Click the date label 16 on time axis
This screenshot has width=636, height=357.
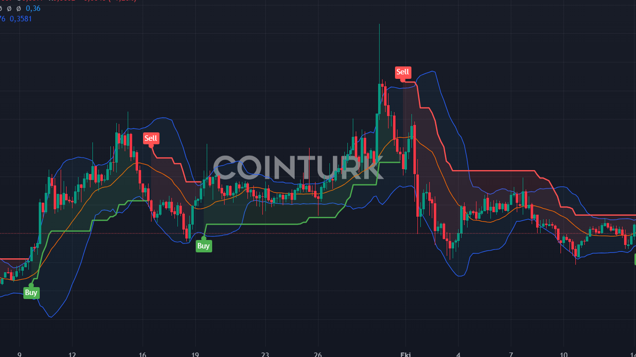pos(143,355)
